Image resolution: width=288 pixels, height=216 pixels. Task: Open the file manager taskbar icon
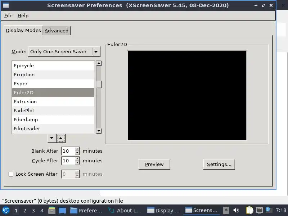tap(52, 211)
